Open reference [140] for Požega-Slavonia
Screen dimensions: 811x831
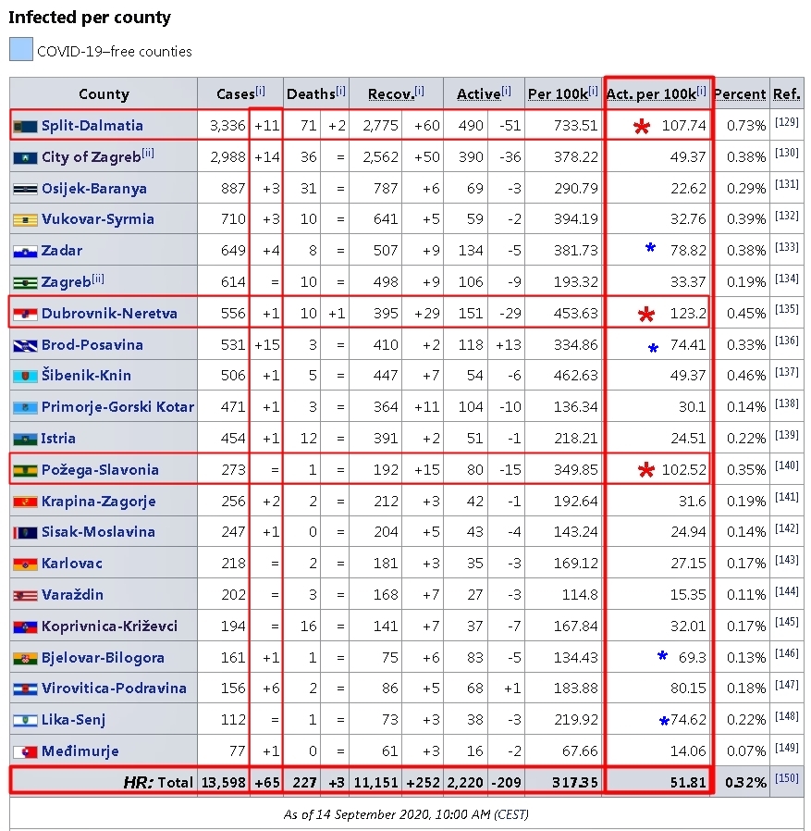point(787,465)
